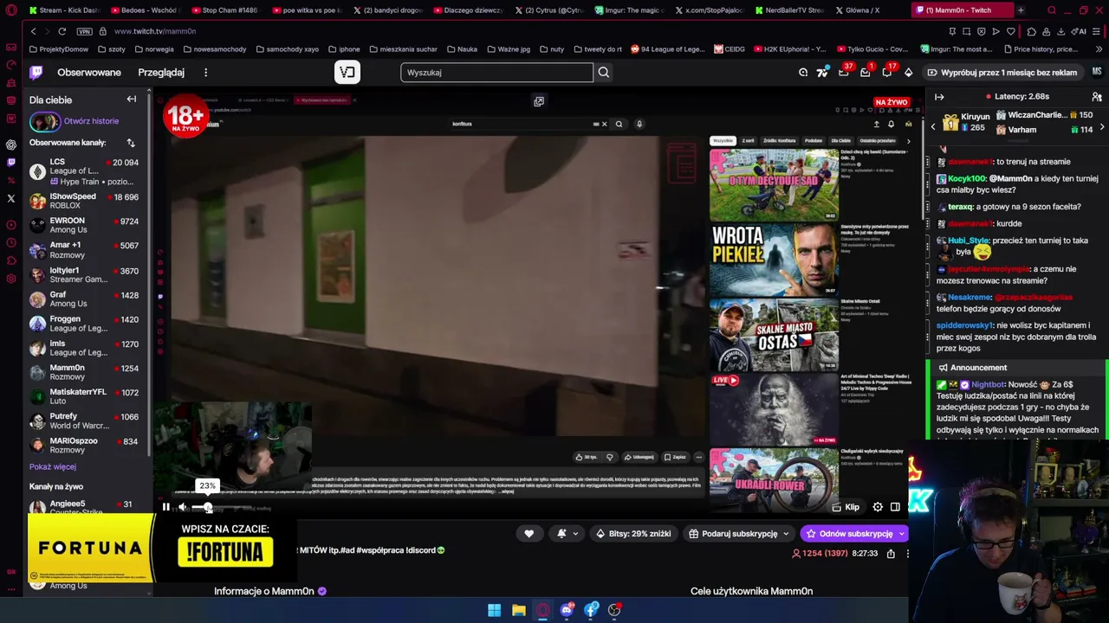Pause the stream playback

coord(166,507)
